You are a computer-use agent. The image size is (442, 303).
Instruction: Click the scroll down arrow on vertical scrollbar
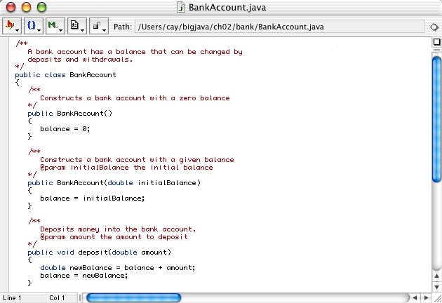pyautogui.click(x=436, y=286)
